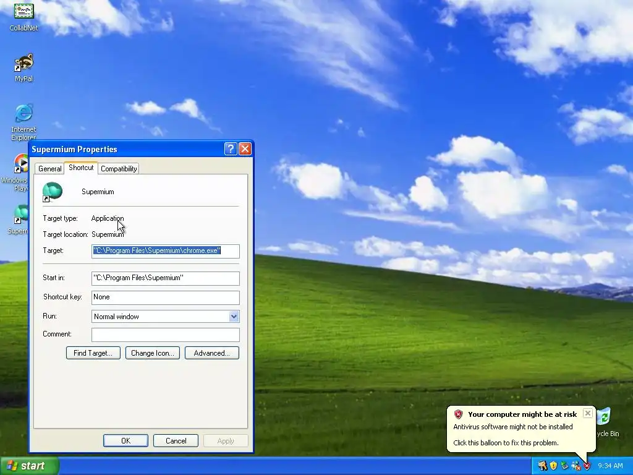
Task: Click the Change Icon button
Action: (x=153, y=353)
